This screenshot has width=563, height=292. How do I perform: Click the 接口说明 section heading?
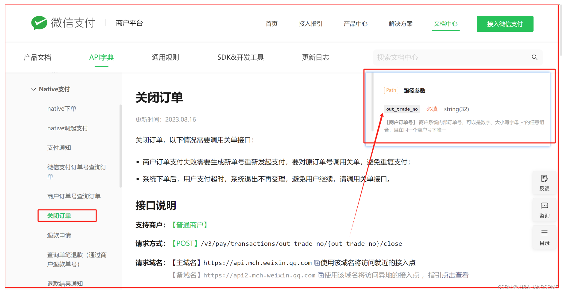click(x=156, y=206)
